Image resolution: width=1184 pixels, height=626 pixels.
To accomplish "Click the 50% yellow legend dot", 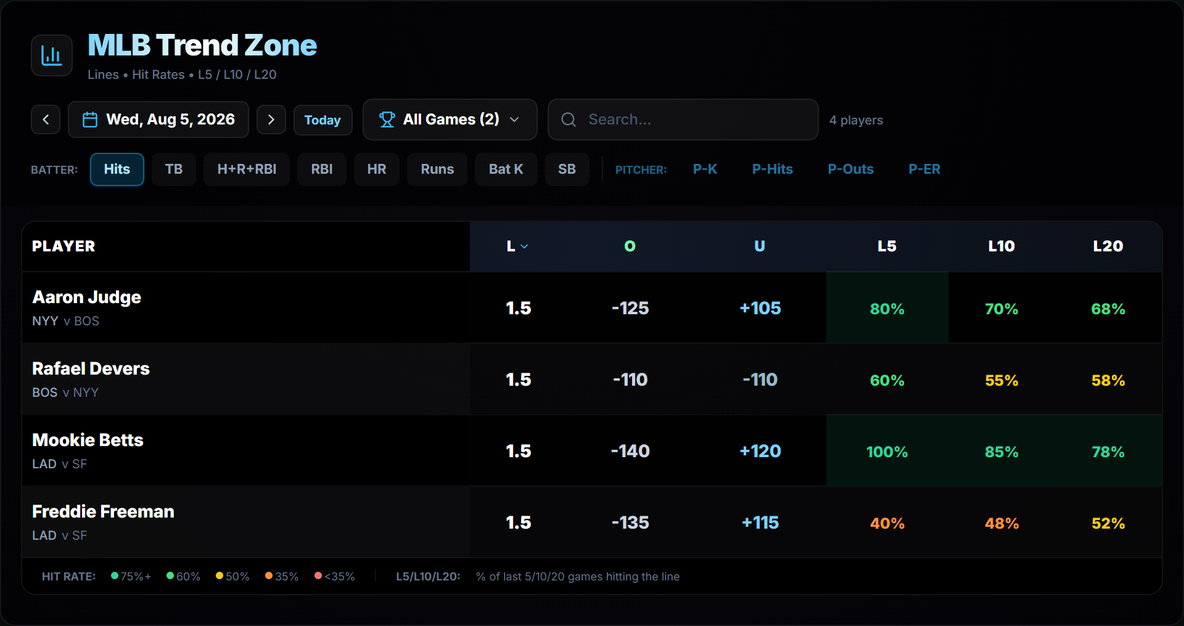I will (x=220, y=575).
